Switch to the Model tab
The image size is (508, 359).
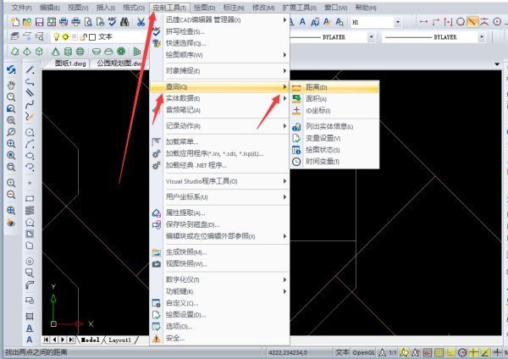click(90, 340)
